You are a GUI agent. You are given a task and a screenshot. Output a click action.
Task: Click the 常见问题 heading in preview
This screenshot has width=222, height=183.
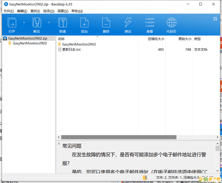pyautogui.click(x=72, y=146)
